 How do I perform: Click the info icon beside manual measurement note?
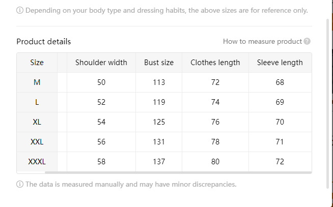20,184
